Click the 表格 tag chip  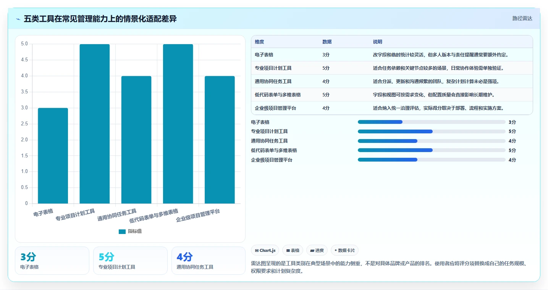coord(293,250)
